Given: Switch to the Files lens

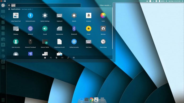Looking at the screenshot, I should point(56,58).
